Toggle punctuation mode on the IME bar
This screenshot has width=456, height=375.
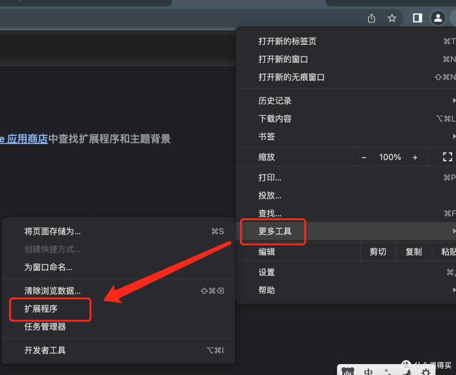coord(386,372)
